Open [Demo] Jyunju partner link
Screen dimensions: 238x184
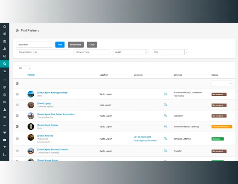coord(44,103)
